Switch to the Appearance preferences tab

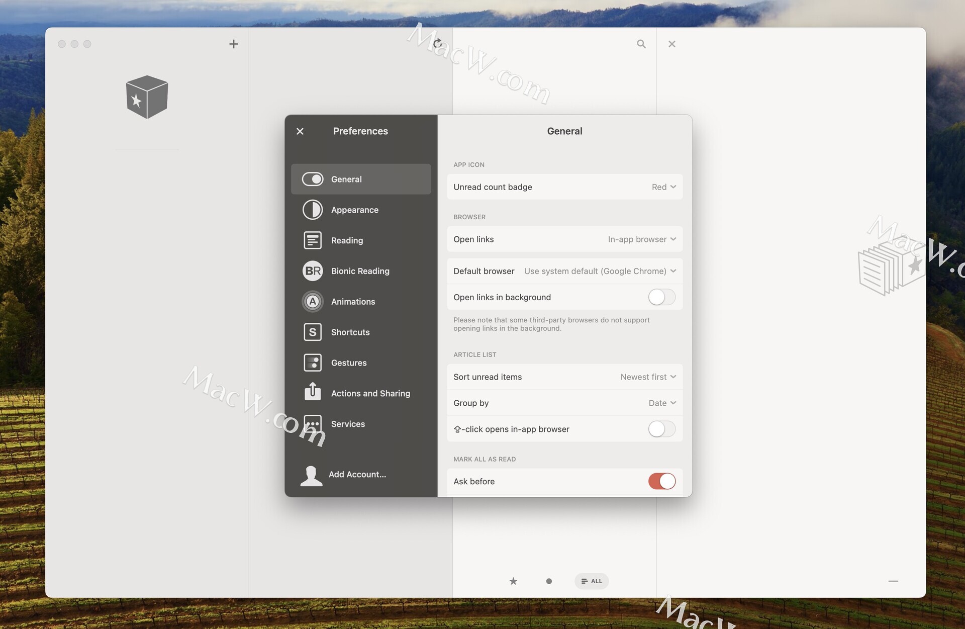coord(361,210)
